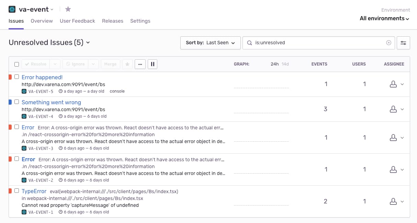Click the console tag on VA-EVENT-5
Screen dimensions: 417x223
[x=117, y=91]
